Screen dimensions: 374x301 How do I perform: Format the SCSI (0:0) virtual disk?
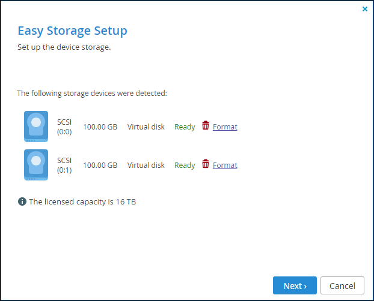225,127
